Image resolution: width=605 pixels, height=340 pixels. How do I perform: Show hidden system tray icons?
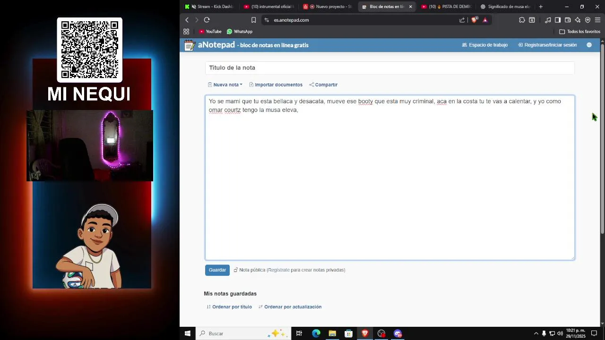click(x=536, y=333)
